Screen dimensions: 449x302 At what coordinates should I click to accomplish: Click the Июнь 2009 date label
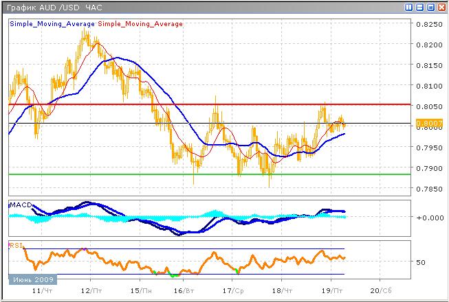click(x=31, y=280)
